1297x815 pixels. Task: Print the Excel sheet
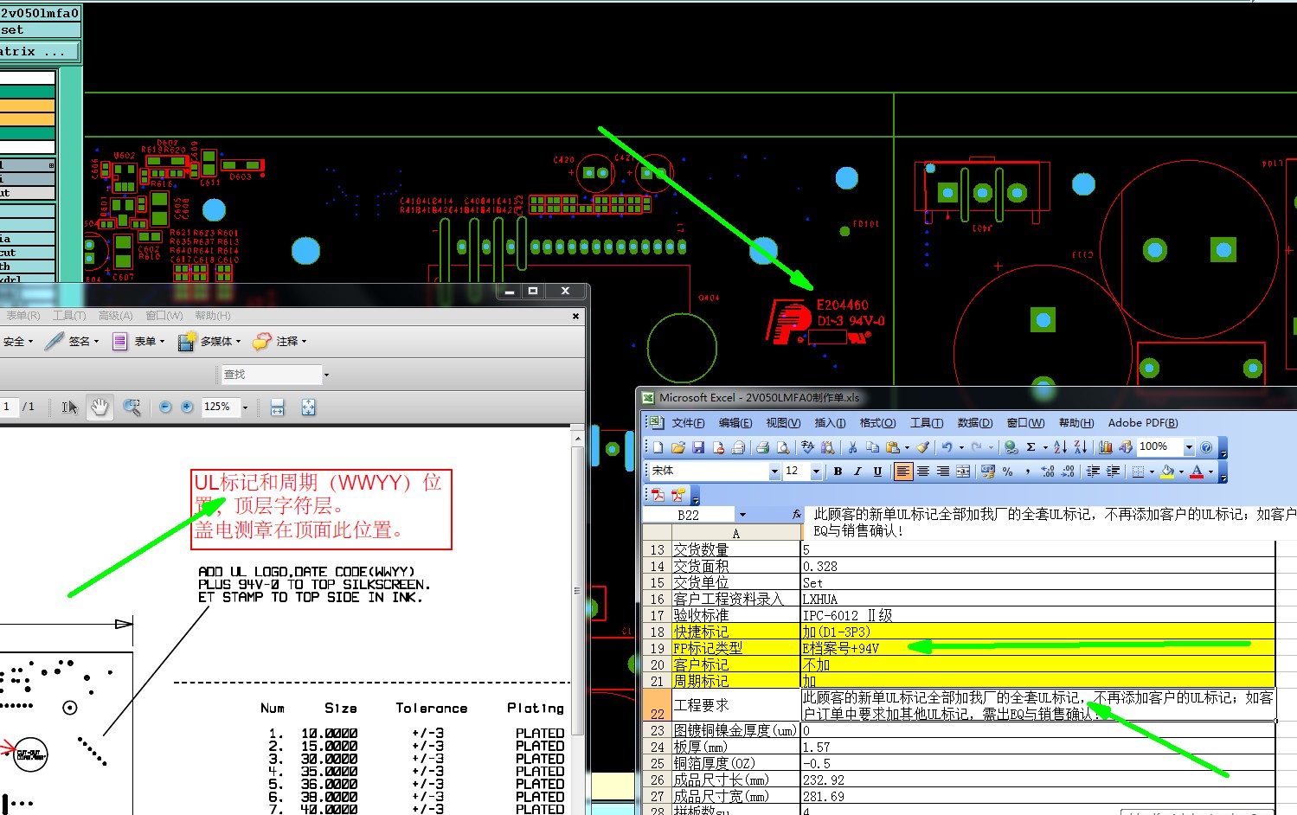763,447
